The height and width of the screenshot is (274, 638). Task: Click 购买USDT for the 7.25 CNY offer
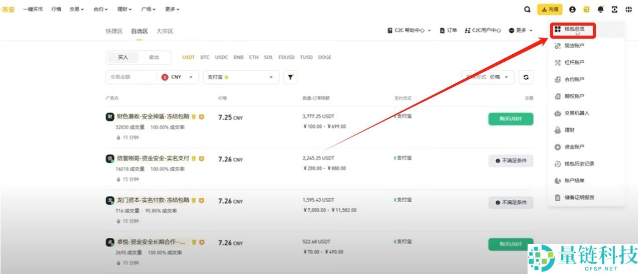tap(511, 119)
